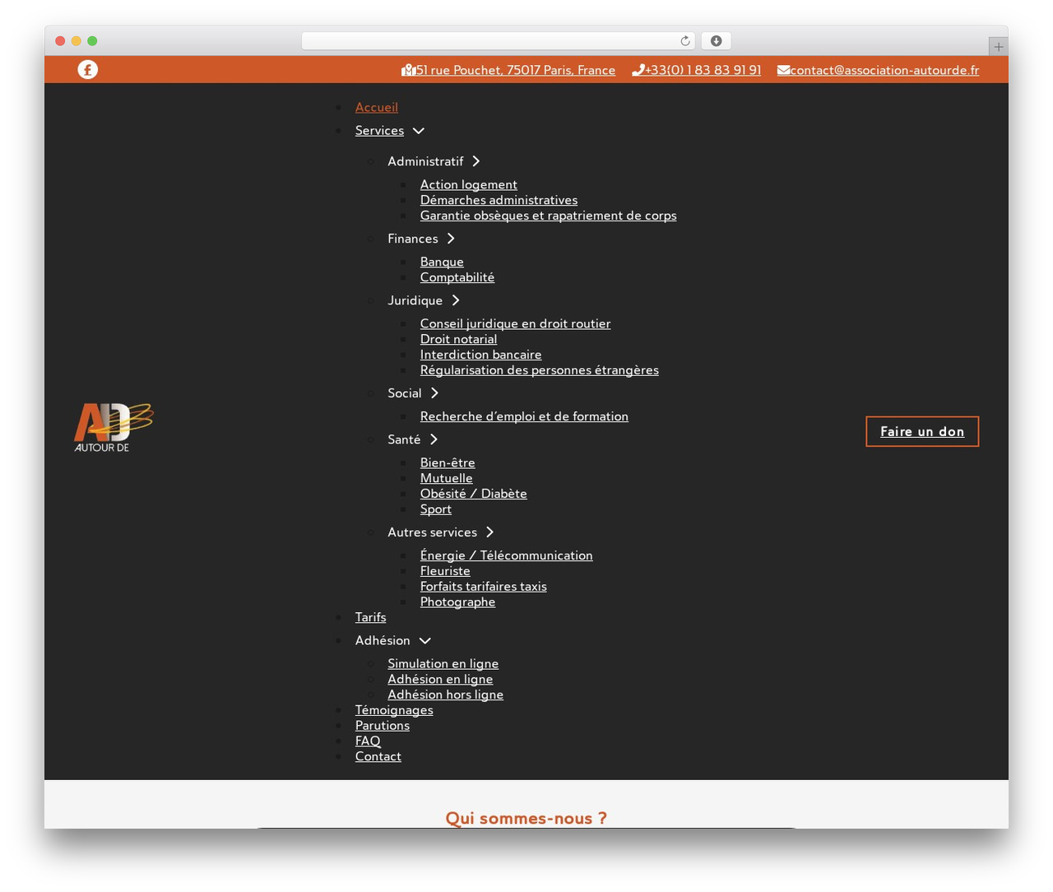Open the Facebook page icon
The height and width of the screenshot is (892, 1053).
pos(88,70)
